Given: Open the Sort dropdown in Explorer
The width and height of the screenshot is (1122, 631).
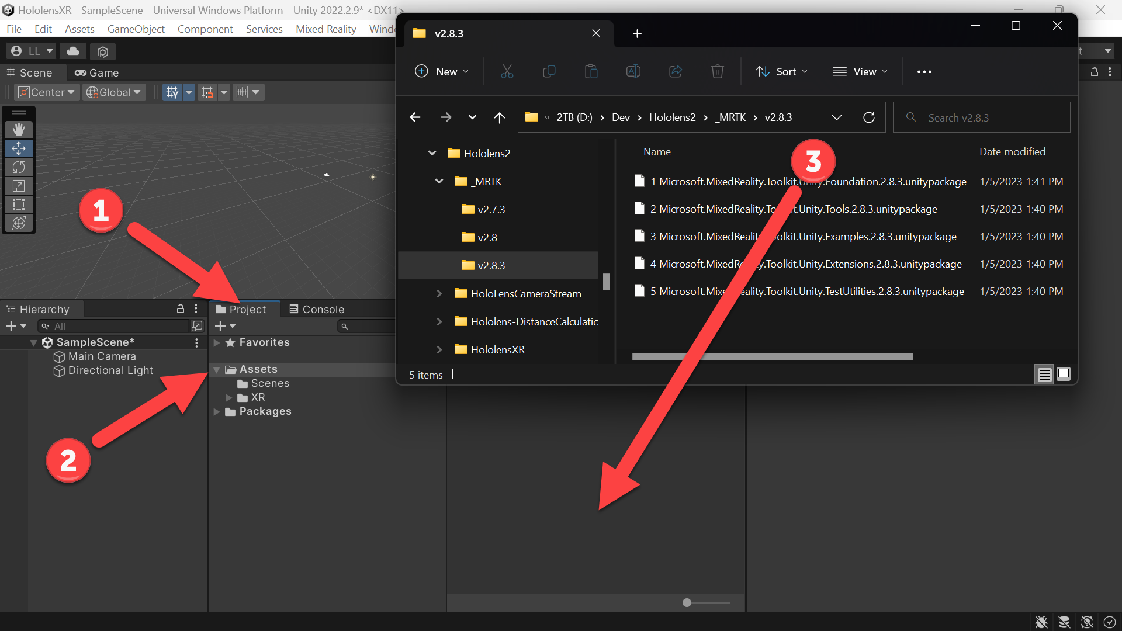Looking at the screenshot, I should [x=782, y=71].
